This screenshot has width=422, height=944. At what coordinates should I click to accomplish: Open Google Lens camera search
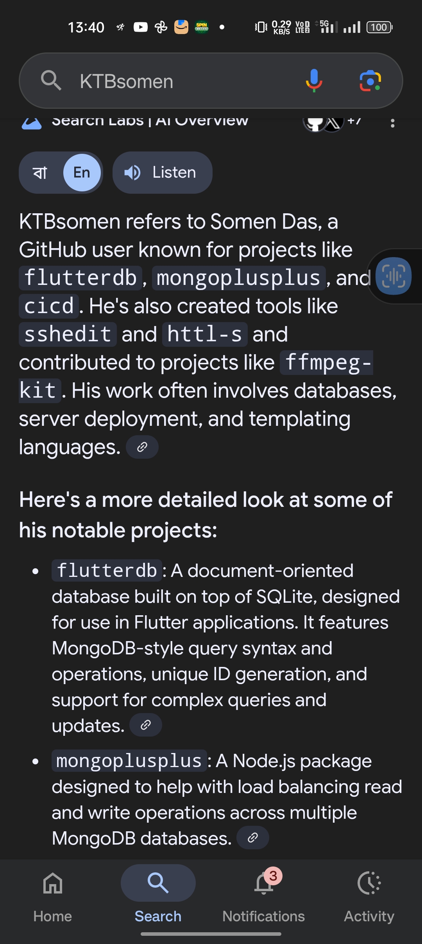(370, 81)
